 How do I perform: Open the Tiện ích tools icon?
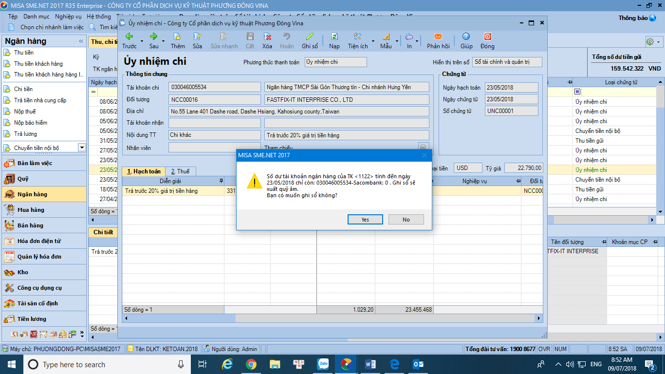(357, 37)
